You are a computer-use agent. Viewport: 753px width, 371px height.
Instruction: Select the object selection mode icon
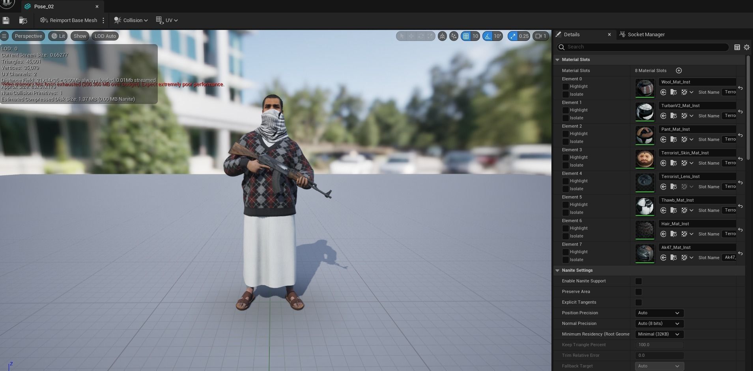click(402, 36)
